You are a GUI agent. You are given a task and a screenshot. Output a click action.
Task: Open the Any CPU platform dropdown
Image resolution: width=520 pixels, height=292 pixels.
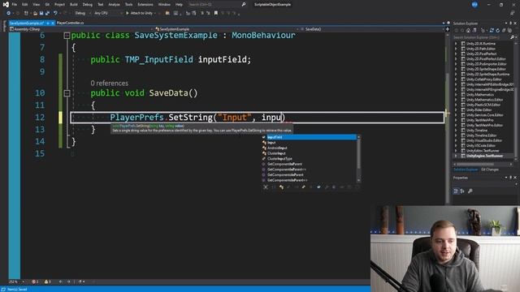pyautogui.click(x=108, y=13)
